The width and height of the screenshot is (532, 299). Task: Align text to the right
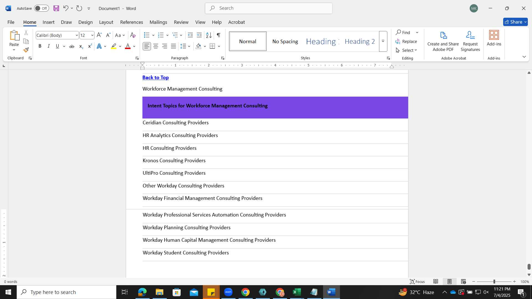[x=165, y=46]
